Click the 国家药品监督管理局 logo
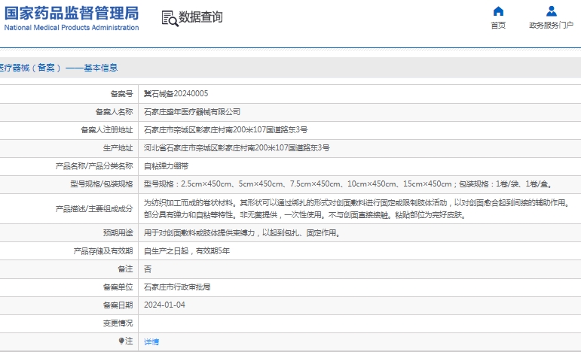The image size is (581, 355). (72, 18)
